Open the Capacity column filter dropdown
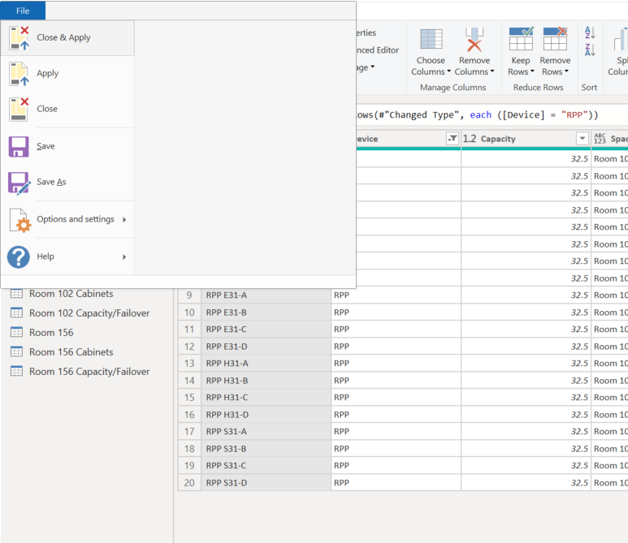The width and height of the screenshot is (628, 543). (x=583, y=139)
